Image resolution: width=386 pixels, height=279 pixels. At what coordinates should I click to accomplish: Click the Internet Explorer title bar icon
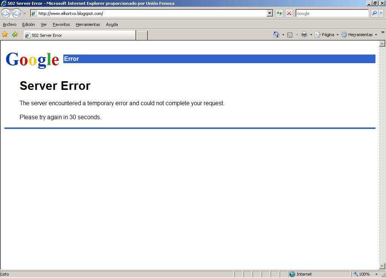[4, 3]
